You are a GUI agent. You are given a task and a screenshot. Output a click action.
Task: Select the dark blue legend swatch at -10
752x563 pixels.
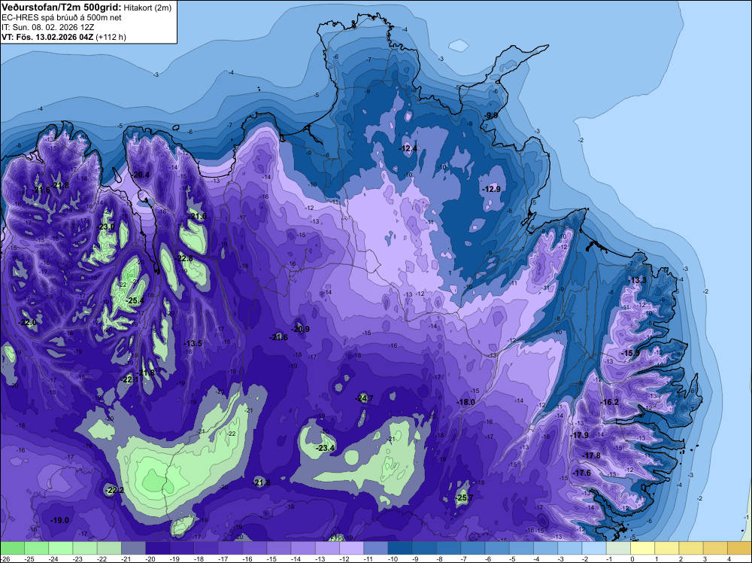pos(400,548)
